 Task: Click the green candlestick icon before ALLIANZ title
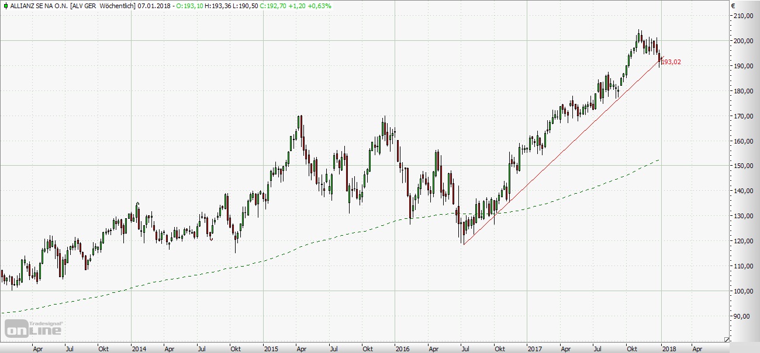click(x=5, y=6)
